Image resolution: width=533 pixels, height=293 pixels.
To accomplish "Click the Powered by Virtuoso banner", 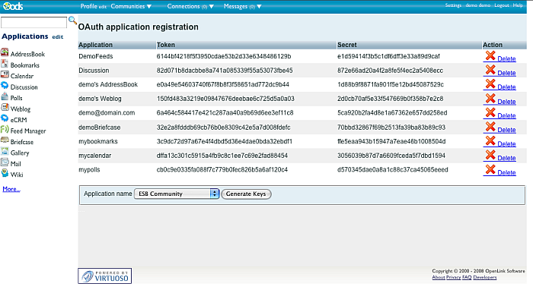I will click(x=105, y=276).
